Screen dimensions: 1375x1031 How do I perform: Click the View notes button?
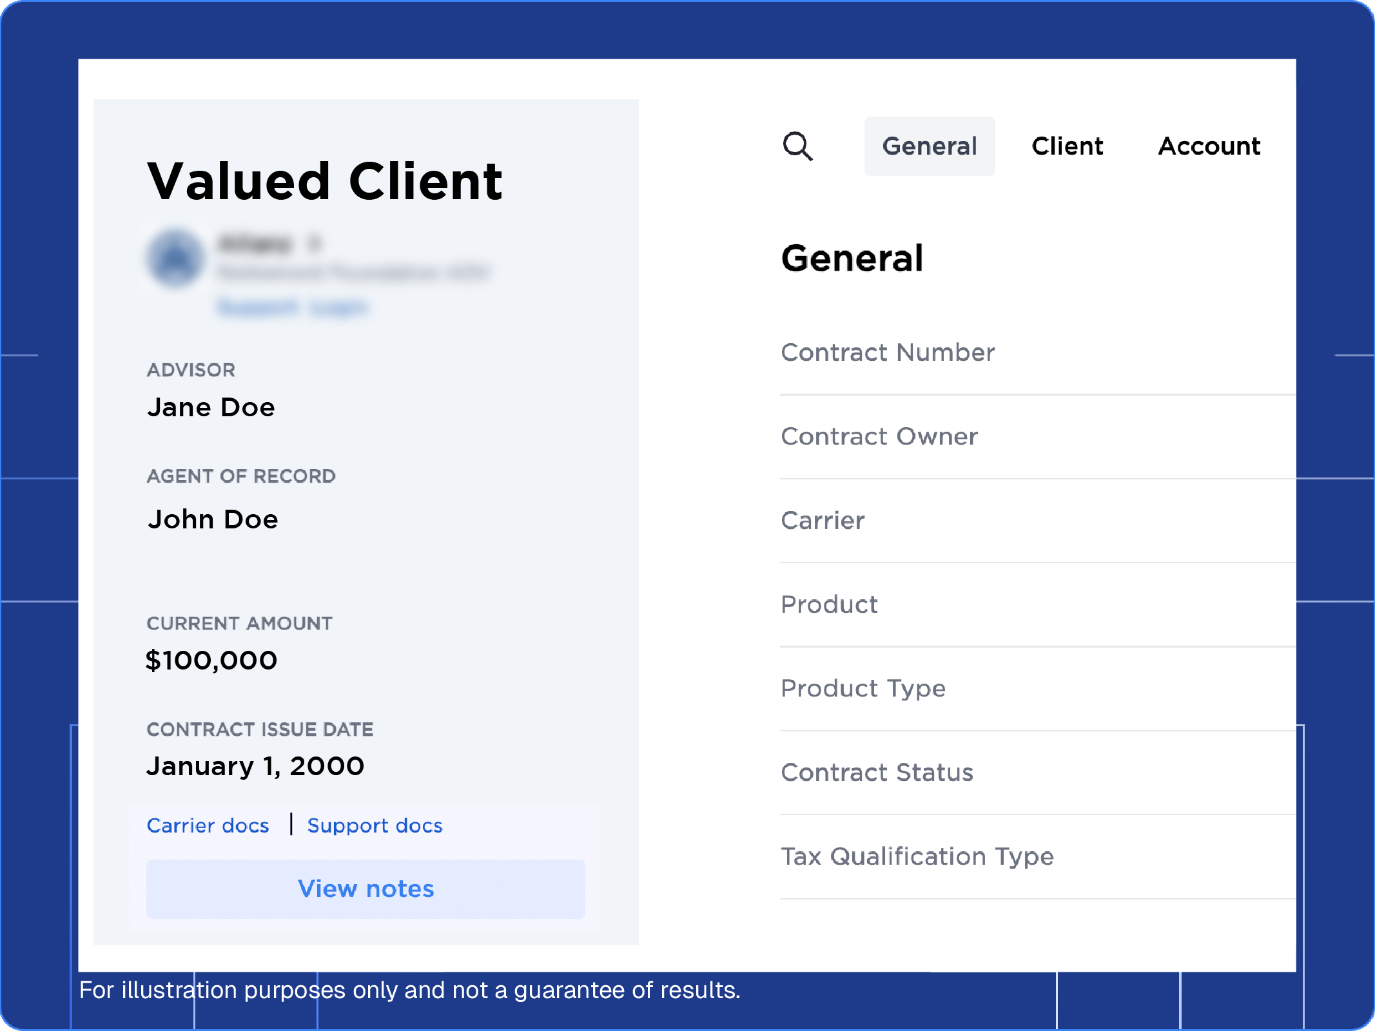(365, 889)
